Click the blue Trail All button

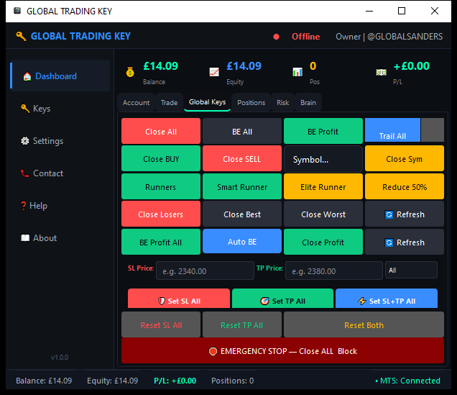(x=392, y=130)
